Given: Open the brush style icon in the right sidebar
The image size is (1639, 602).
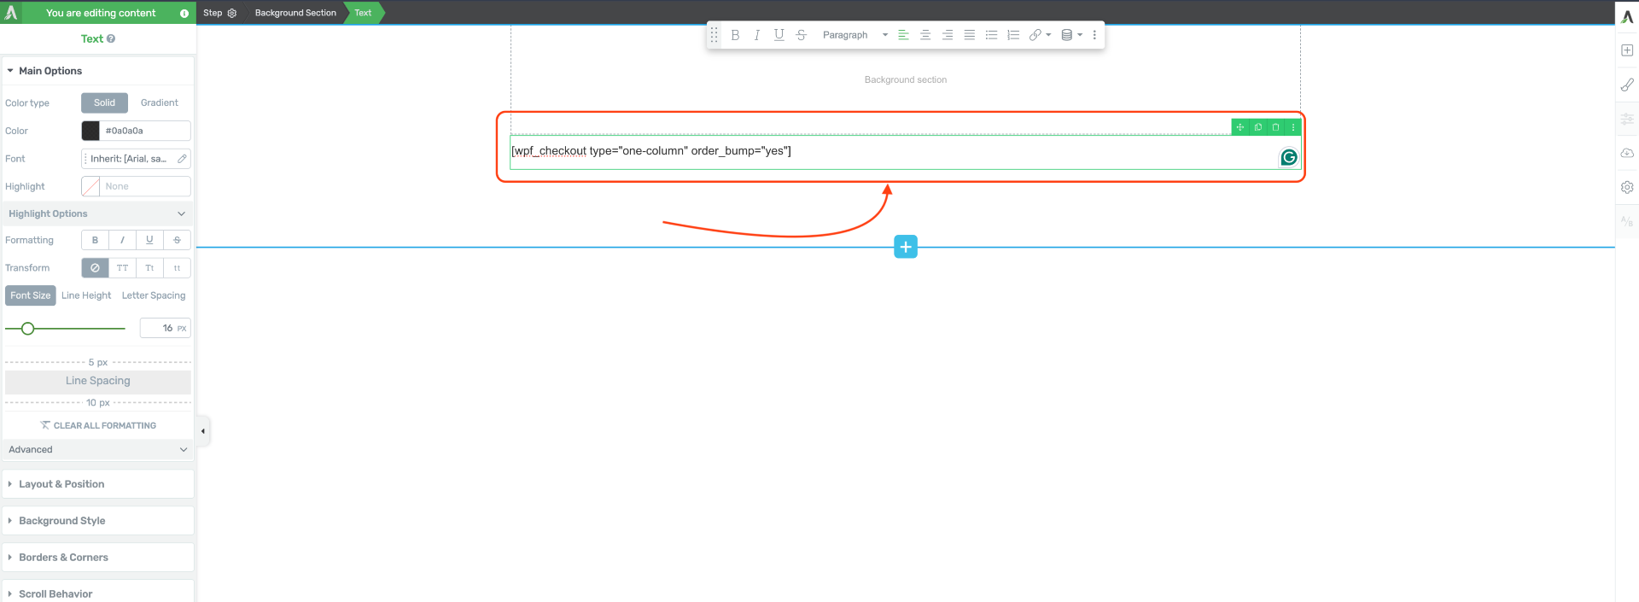Looking at the screenshot, I should click(1627, 85).
